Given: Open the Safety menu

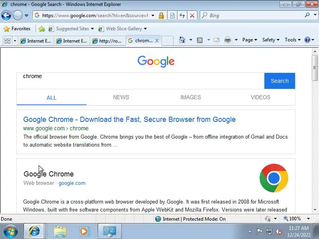Looking at the screenshot, I should click(x=271, y=40).
